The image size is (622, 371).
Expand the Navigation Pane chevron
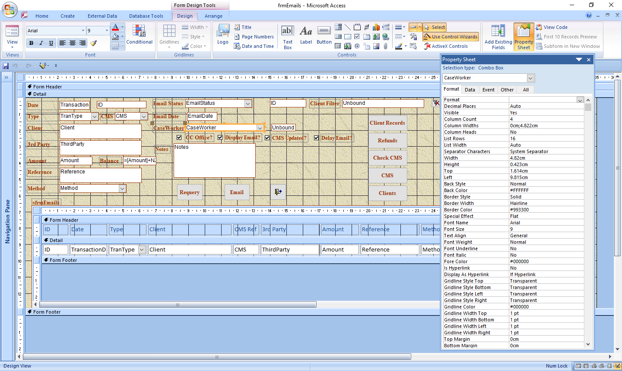6,78
